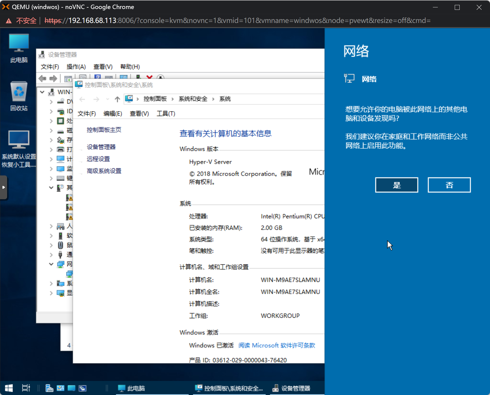
Task: Expand noVNC control panel handle at left edge
Action: click(4, 187)
